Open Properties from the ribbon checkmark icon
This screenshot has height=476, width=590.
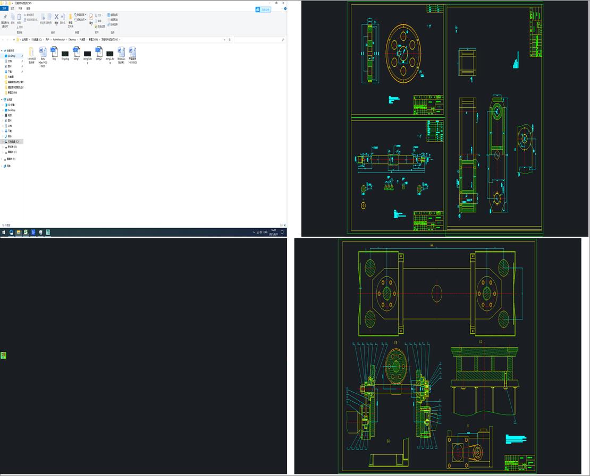click(x=91, y=19)
